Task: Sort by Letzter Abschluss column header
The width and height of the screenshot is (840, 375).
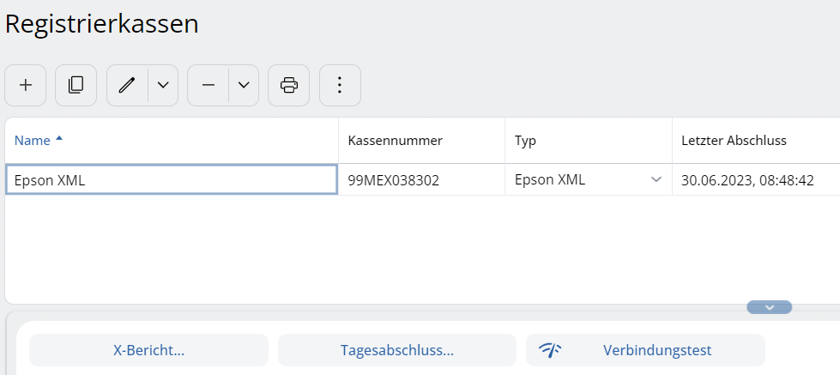Action: [734, 140]
